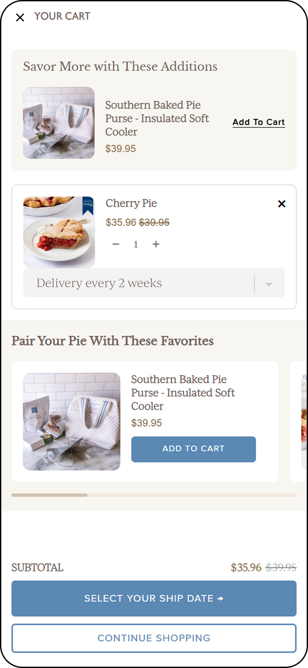This screenshot has width=308, height=668.
Task: Click the delivery frequency dropdown arrow
Action: tap(269, 284)
